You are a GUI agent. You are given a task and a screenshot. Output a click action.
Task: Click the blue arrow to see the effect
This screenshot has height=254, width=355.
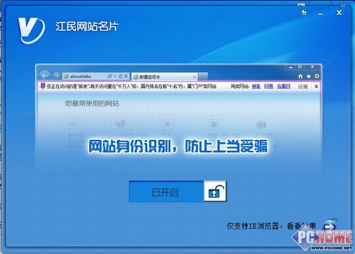point(330,226)
